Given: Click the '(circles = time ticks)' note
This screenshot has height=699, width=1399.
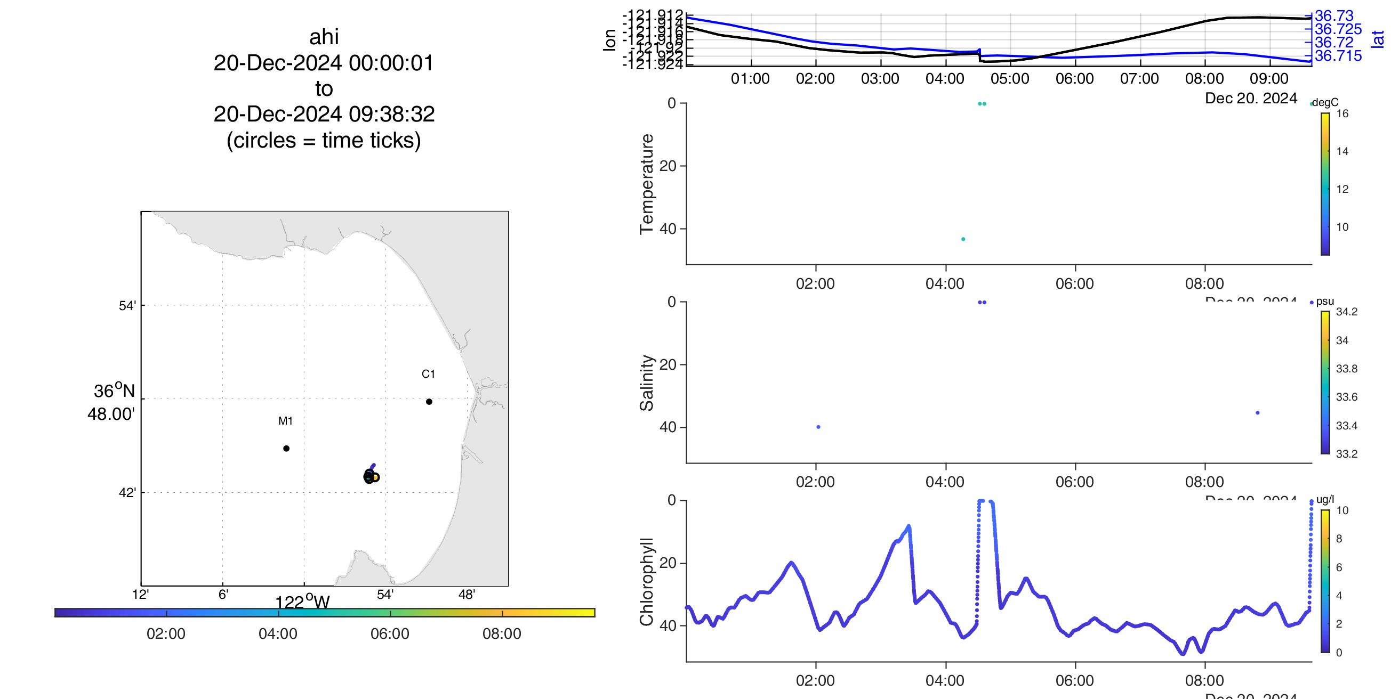Looking at the screenshot, I should (324, 140).
